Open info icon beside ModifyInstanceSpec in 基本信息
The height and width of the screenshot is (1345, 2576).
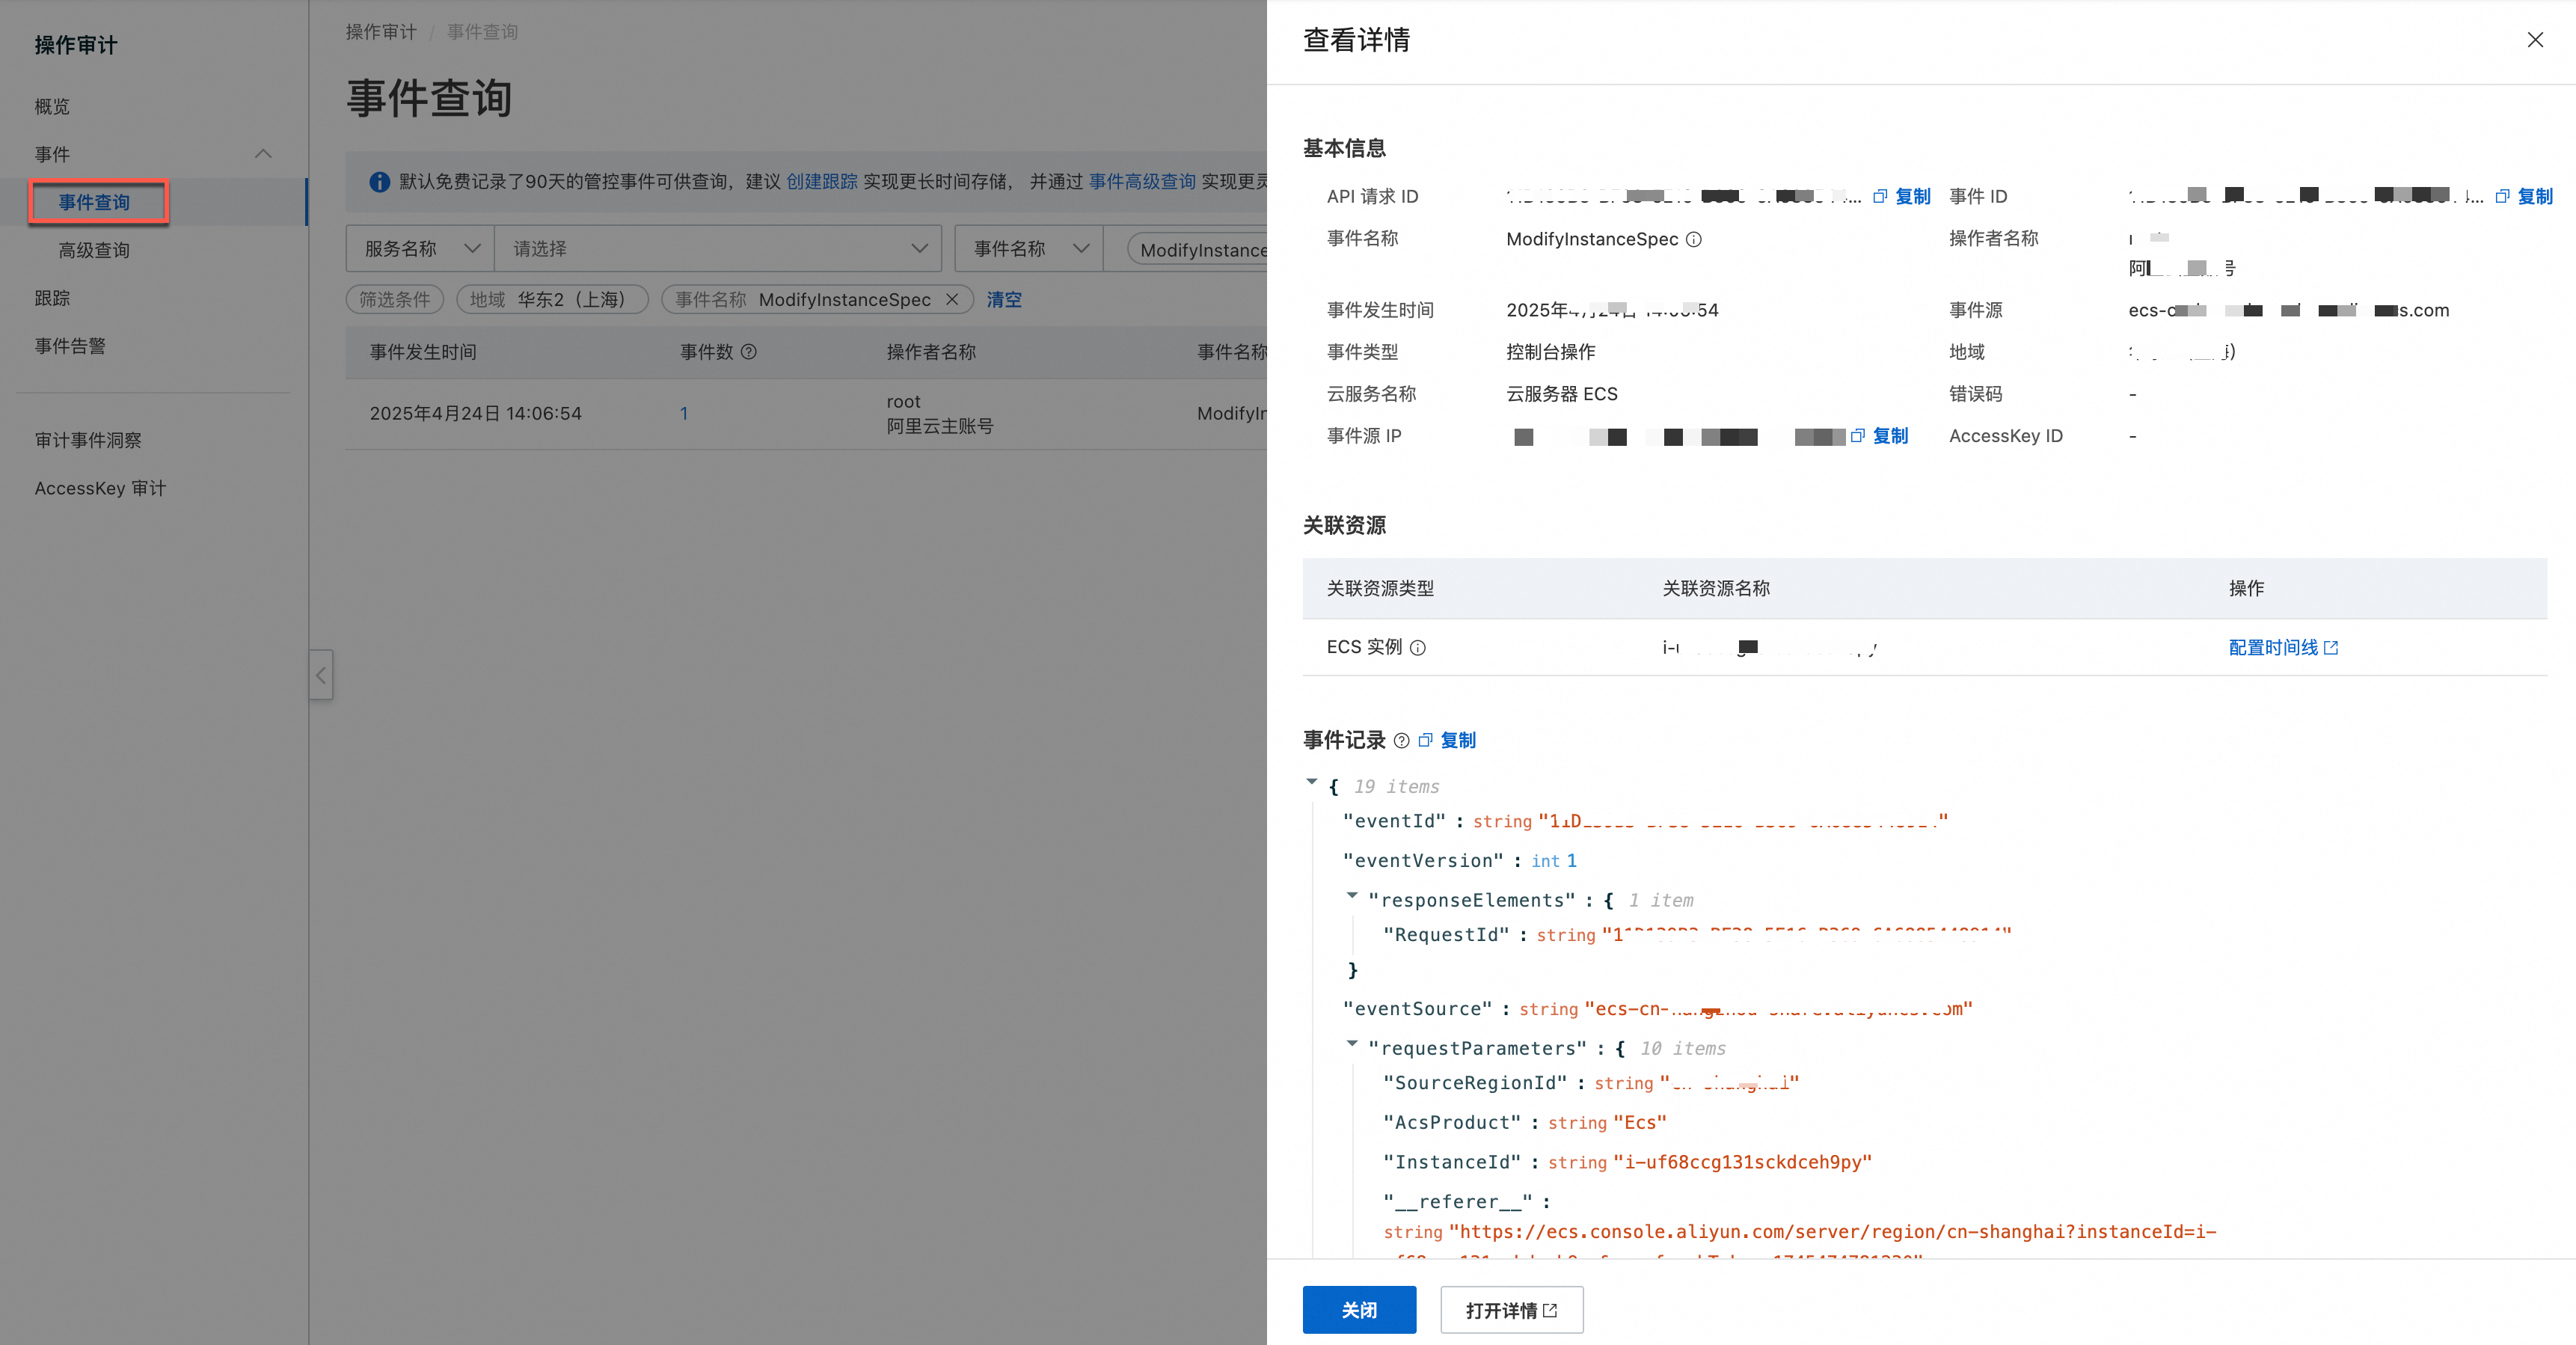point(1694,239)
